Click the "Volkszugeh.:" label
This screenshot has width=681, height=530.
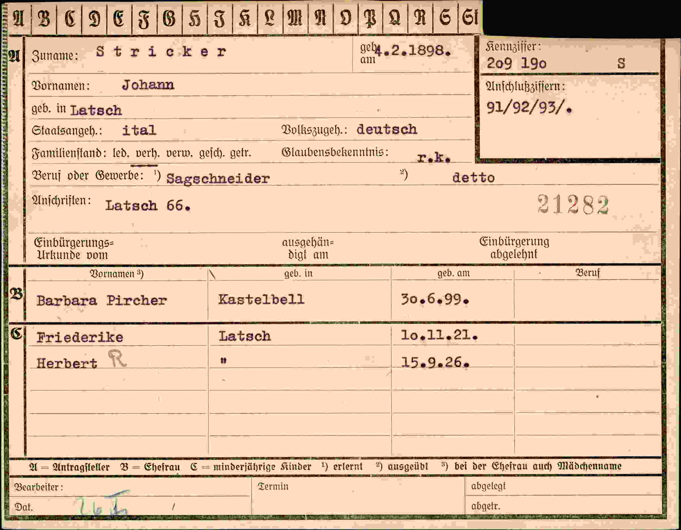314,130
